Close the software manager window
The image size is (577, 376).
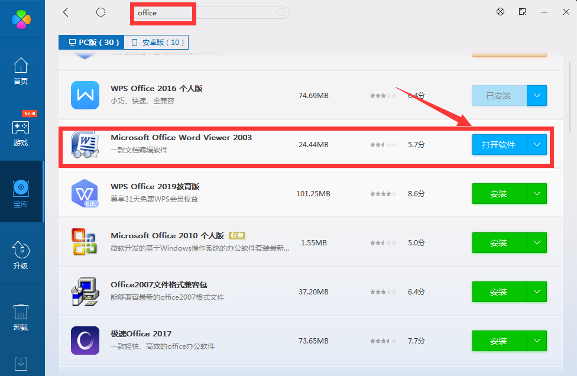566,12
